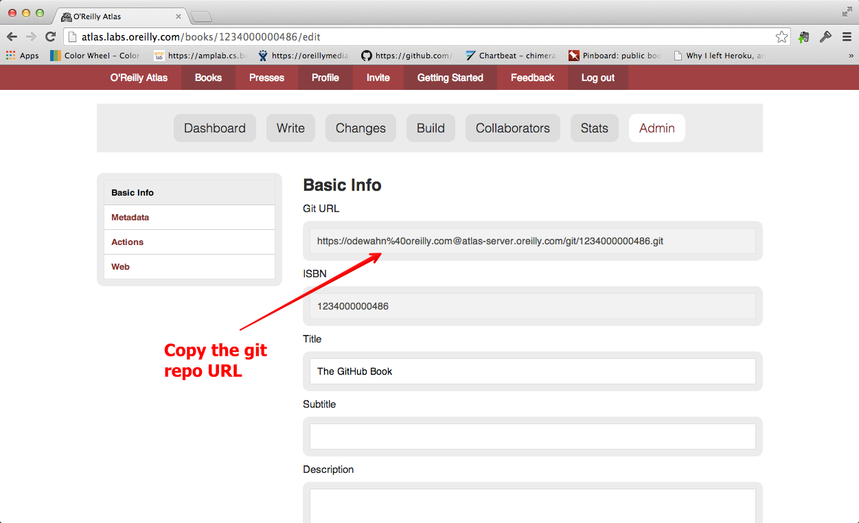Image resolution: width=859 pixels, height=523 pixels.
Task: Open Profile in the top navigation
Action: point(325,78)
